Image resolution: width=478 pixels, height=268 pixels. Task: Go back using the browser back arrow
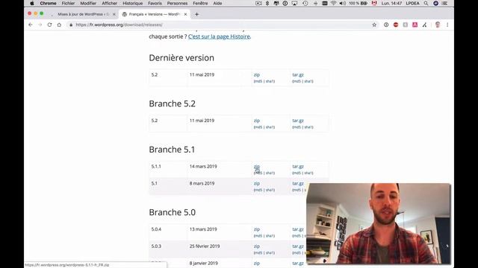tap(31, 25)
